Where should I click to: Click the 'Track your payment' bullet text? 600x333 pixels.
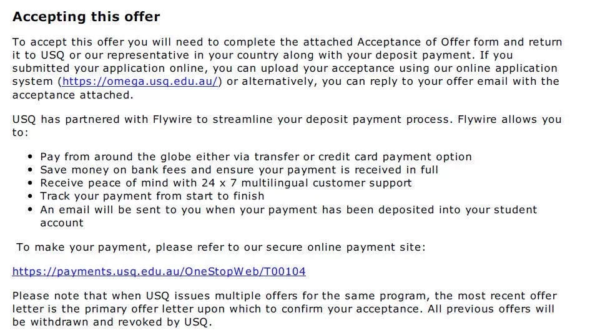pos(152,196)
